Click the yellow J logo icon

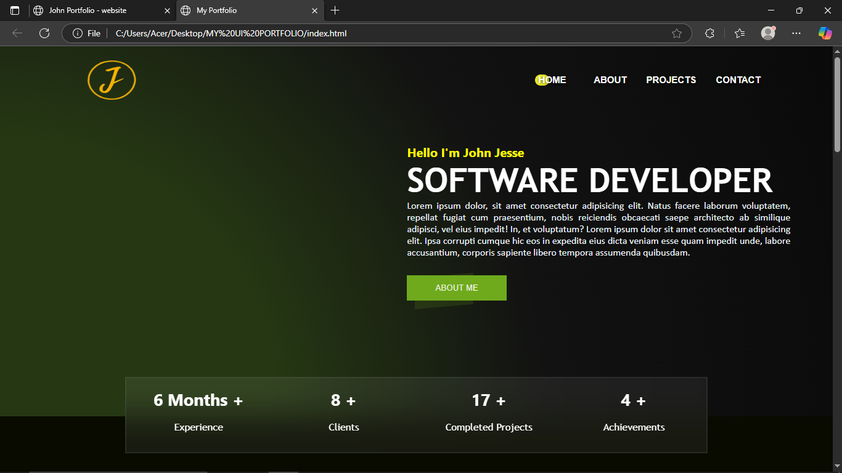point(112,80)
